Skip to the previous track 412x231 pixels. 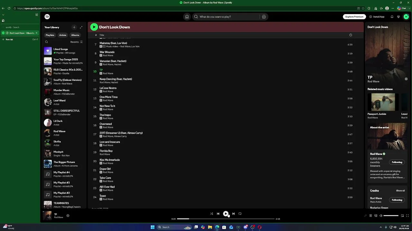point(218,214)
